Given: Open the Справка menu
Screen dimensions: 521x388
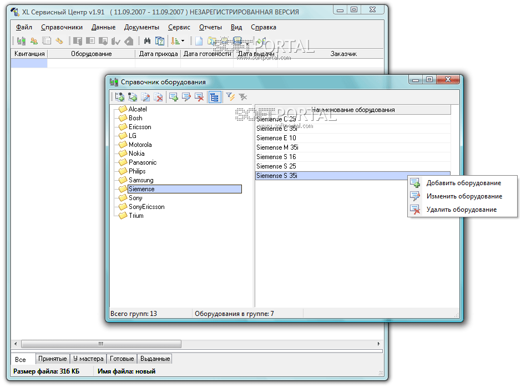Looking at the screenshot, I should [264, 27].
